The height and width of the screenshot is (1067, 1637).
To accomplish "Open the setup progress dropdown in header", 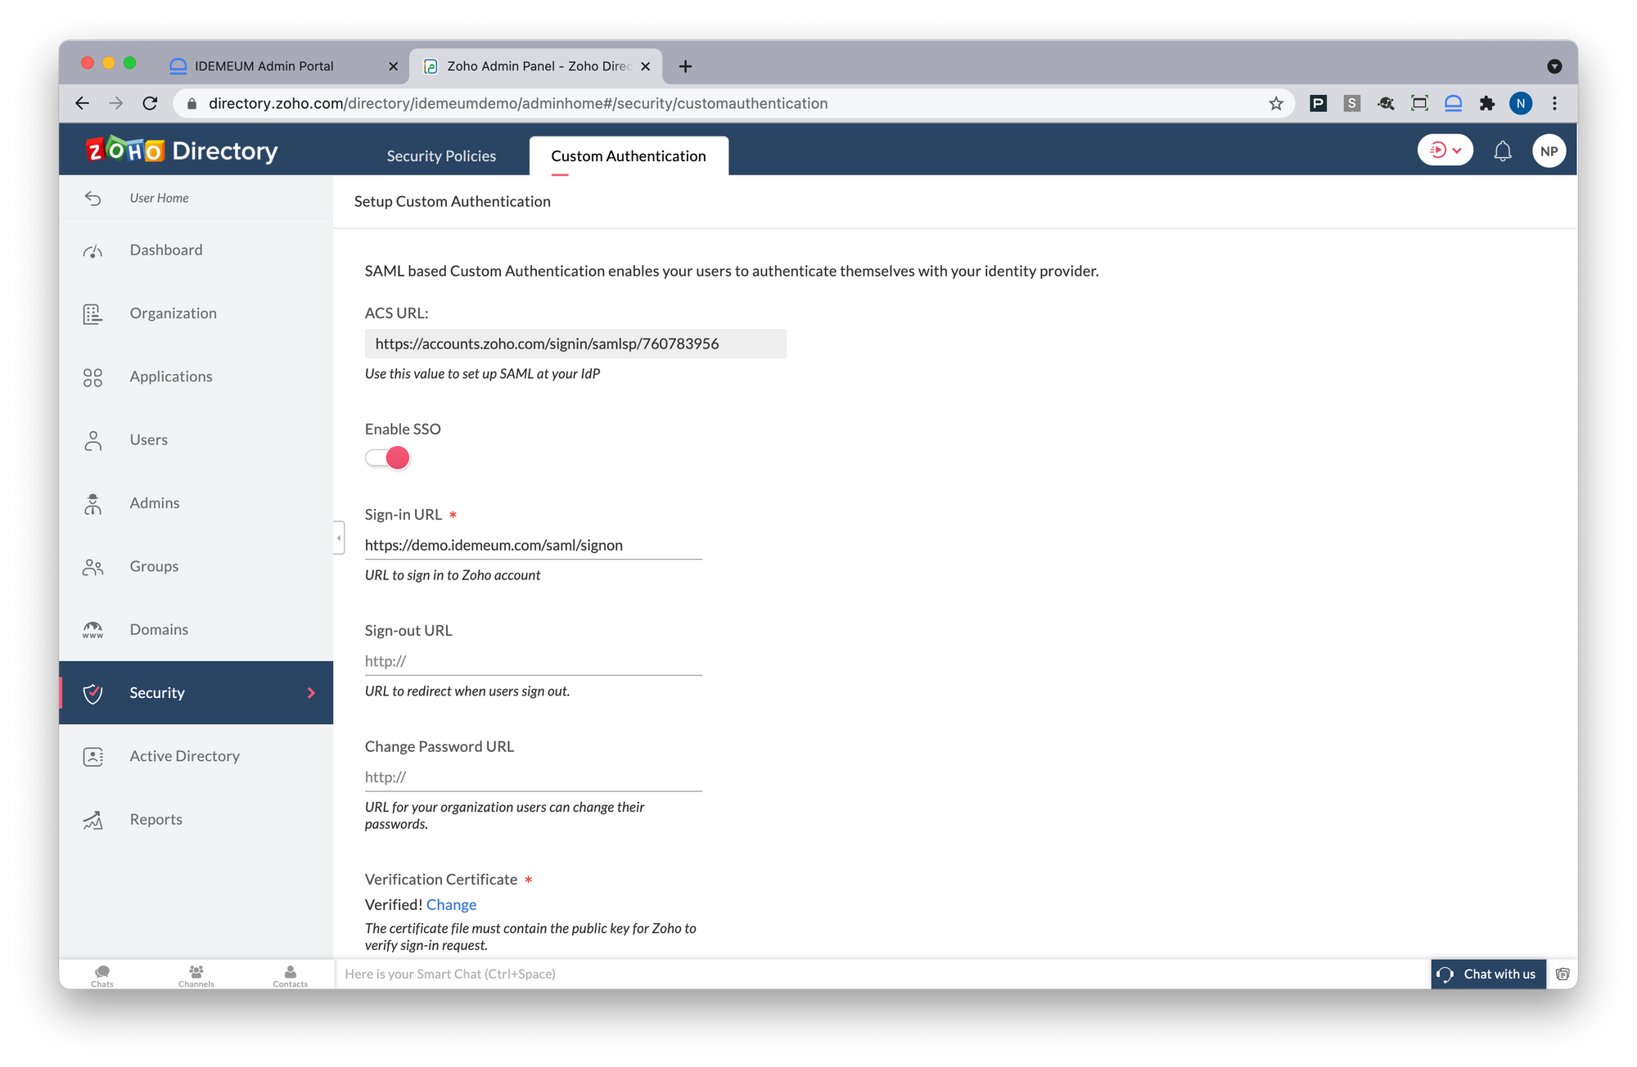I will click(x=1445, y=151).
